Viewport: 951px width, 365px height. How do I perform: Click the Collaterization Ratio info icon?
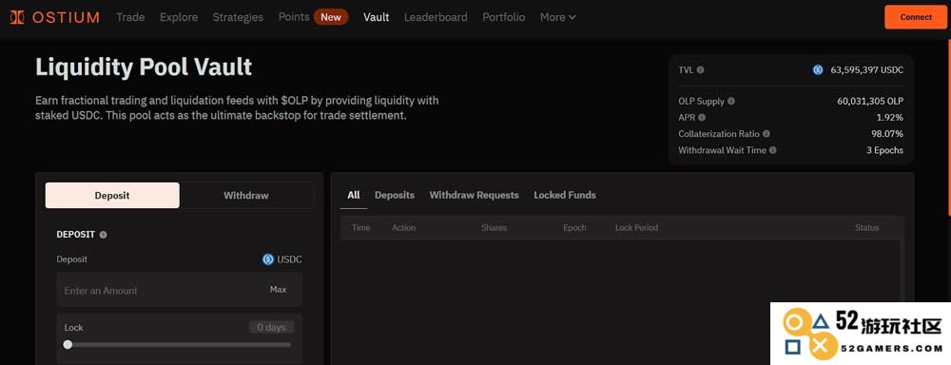coord(766,133)
